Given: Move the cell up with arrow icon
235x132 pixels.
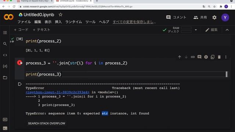Looking at the screenshot, I should tap(180, 57).
